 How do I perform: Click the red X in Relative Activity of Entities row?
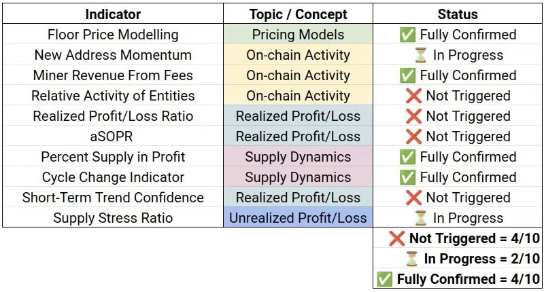pyautogui.click(x=413, y=96)
